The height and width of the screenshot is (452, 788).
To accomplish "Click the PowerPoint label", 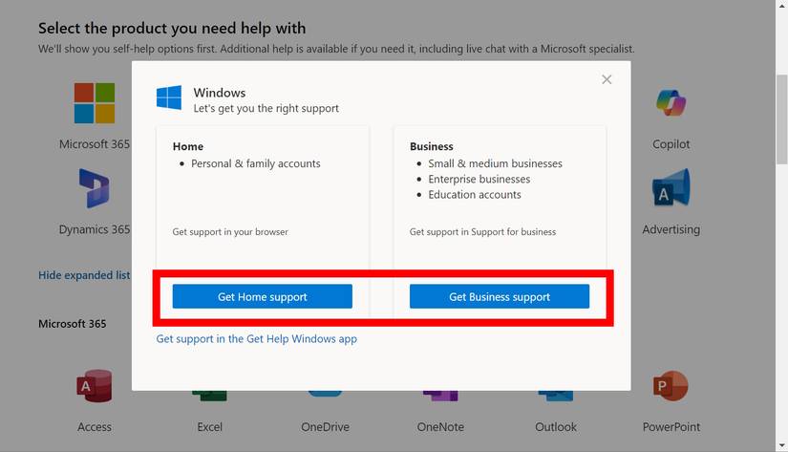I will coord(671,427).
